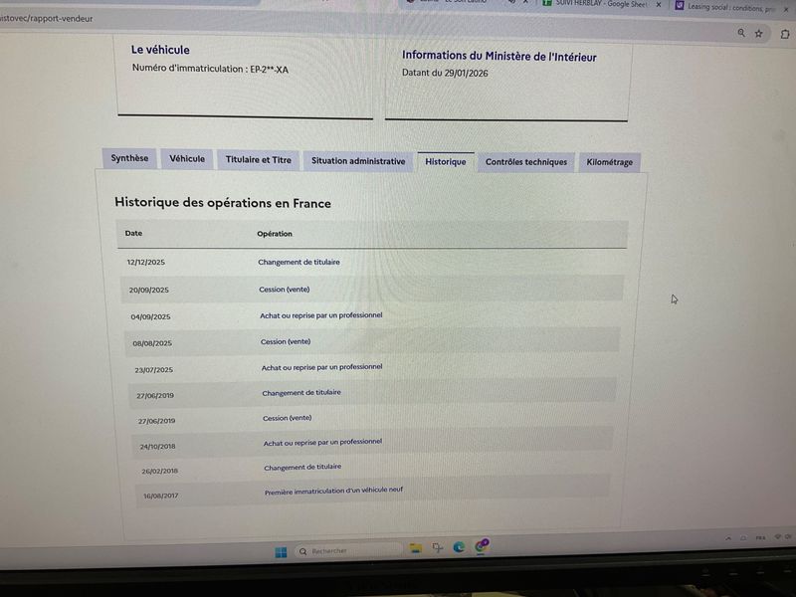
Task: Open the Leasing social browser tab
Action: [x=731, y=6]
